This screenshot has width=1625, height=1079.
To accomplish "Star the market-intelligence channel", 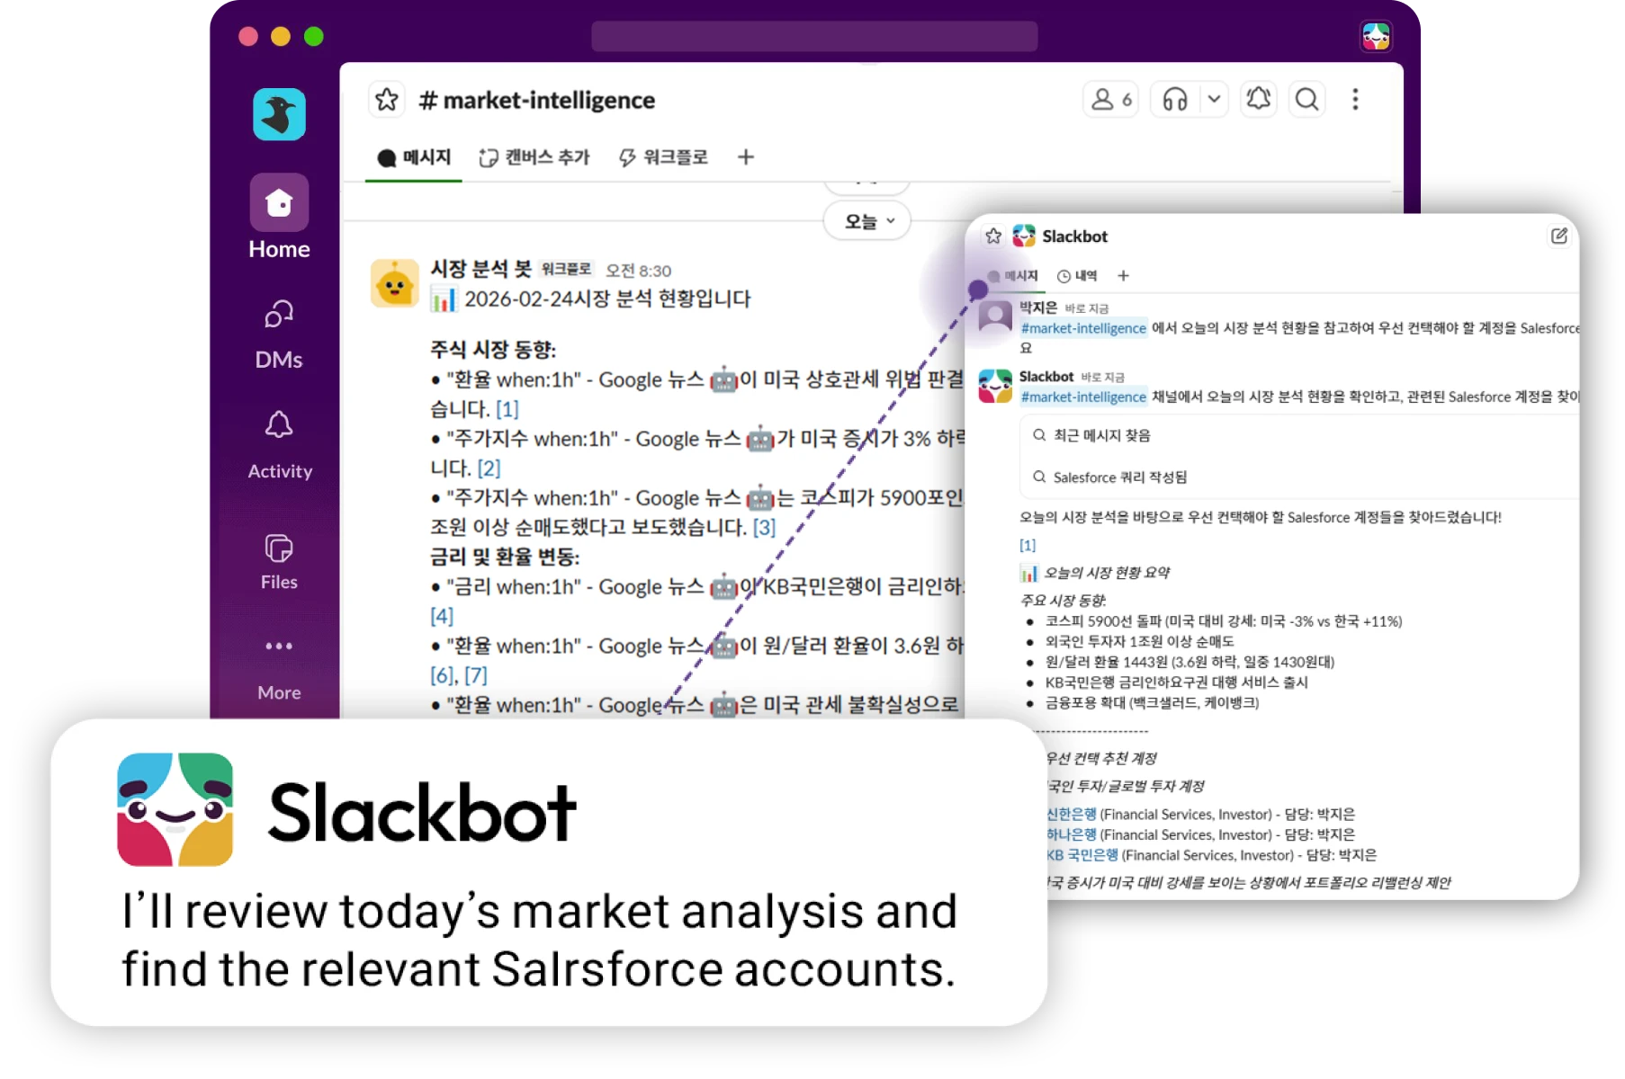I will [387, 99].
